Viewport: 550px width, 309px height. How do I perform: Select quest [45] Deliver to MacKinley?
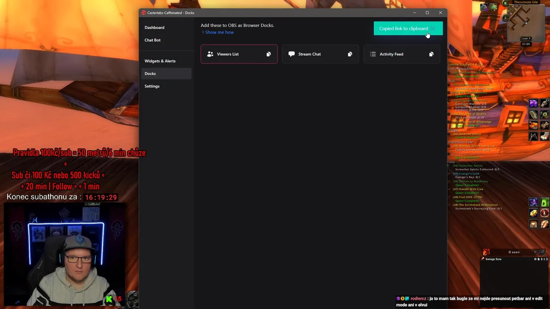pos(471,181)
